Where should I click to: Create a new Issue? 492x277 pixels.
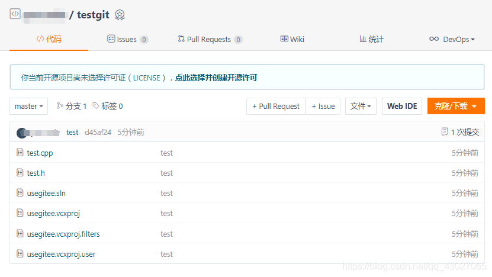click(323, 107)
